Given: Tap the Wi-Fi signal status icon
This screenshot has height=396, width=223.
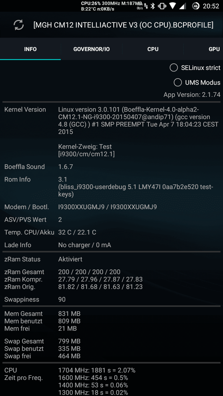Looking at the screenshot, I should tap(173, 6).
